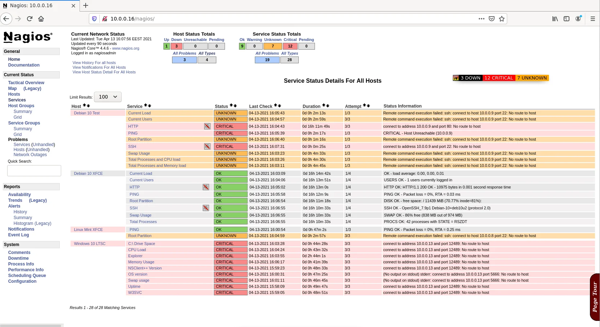This screenshot has width=600, height=327.
Task: Open Windows 10 LTSC host link
Action: click(x=90, y=244)
